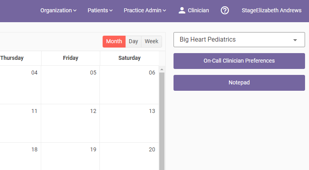
Task: Open On-Call Clinician Preferences
Action: coord(239,61)
